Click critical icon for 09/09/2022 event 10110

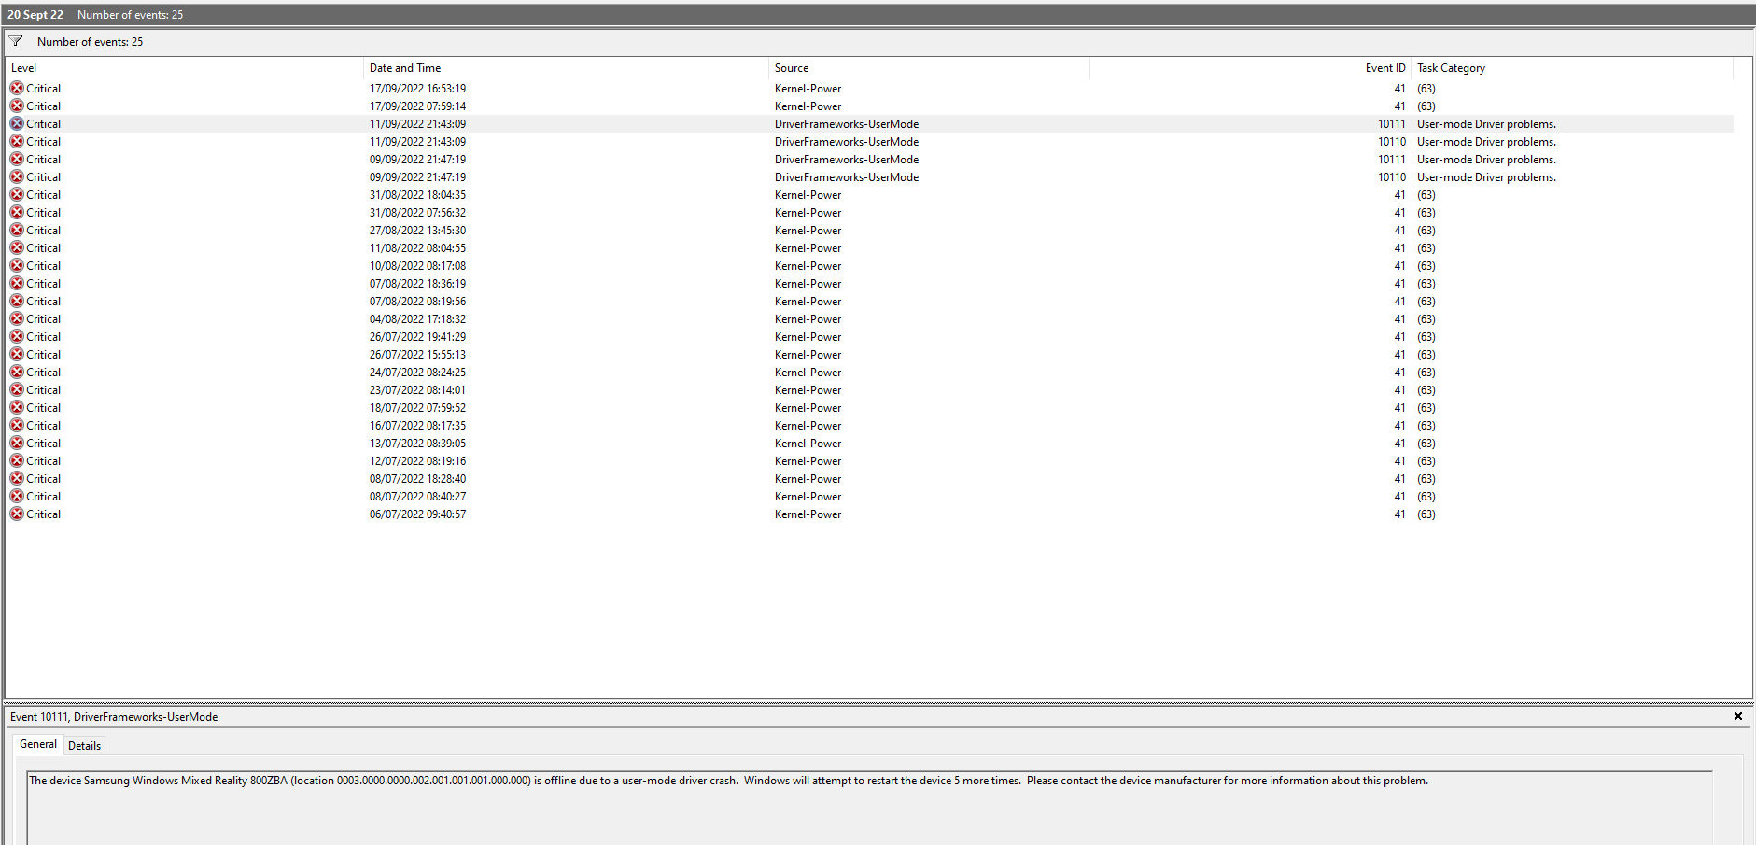[17, 176]
